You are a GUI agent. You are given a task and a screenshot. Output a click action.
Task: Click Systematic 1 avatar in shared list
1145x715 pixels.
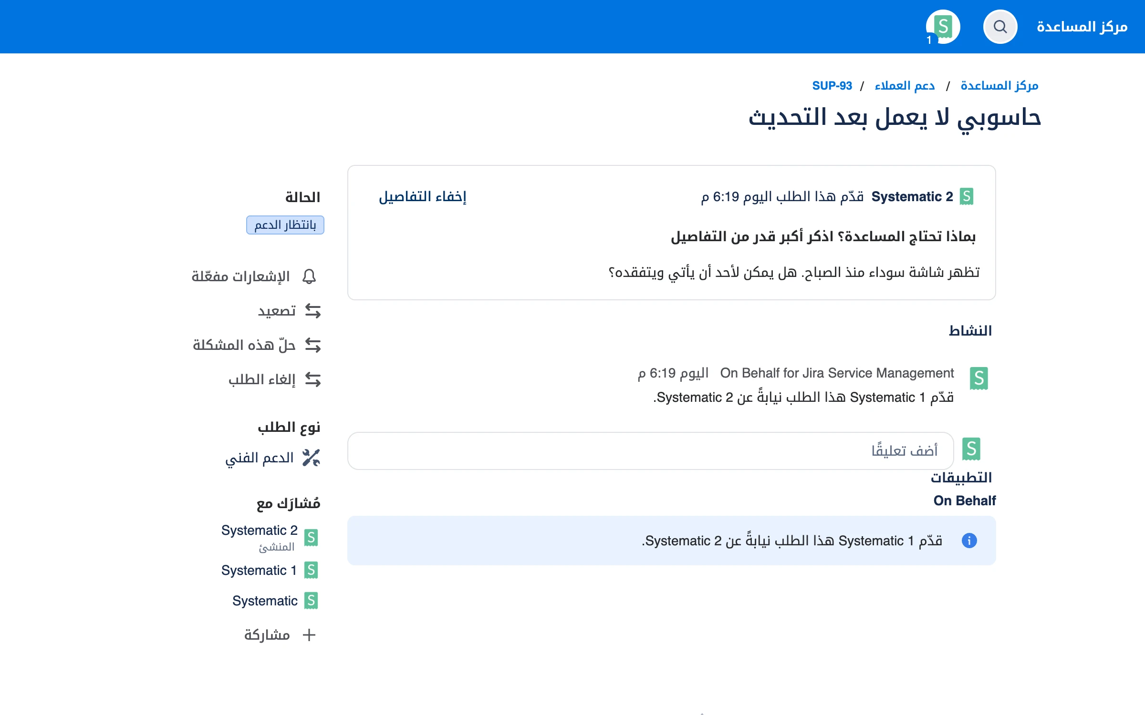coord(311,570)
